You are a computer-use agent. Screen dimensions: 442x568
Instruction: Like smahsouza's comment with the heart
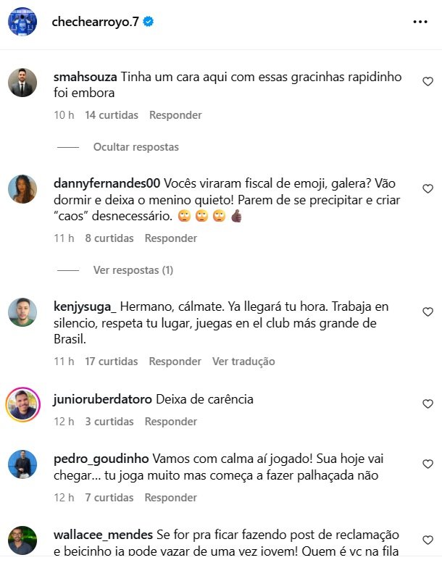428,81
